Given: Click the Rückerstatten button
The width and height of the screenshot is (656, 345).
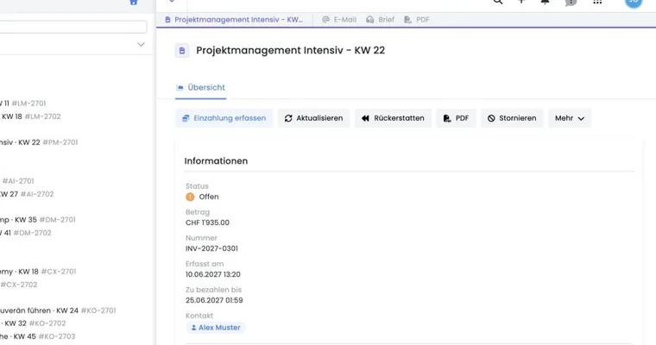Looking at the screenshot, I should point(393,118).
